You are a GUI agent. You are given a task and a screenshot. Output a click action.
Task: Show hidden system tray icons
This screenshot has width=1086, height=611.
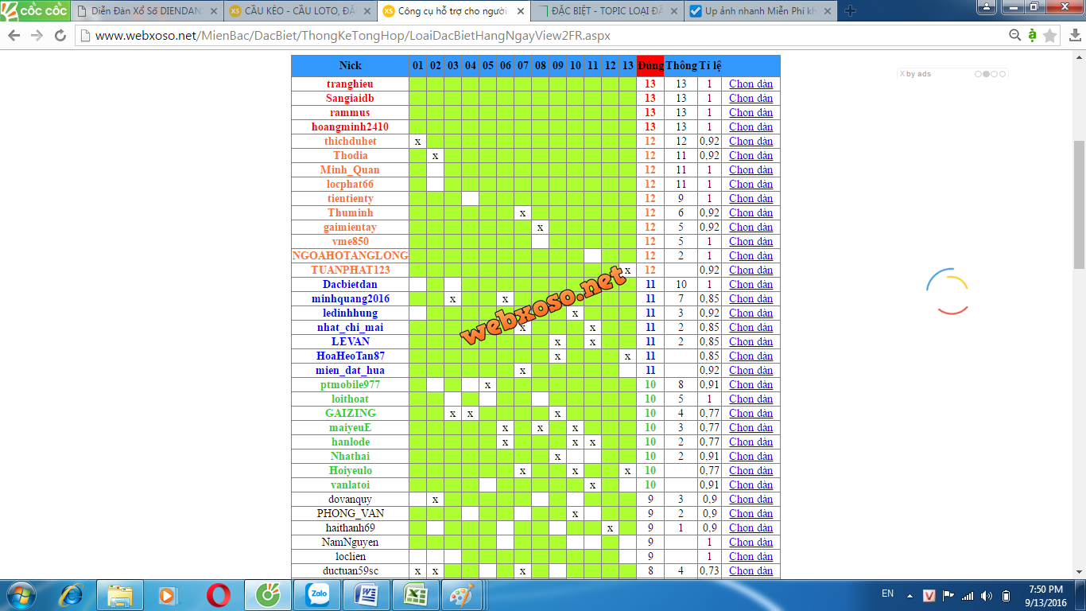(910, 595)
